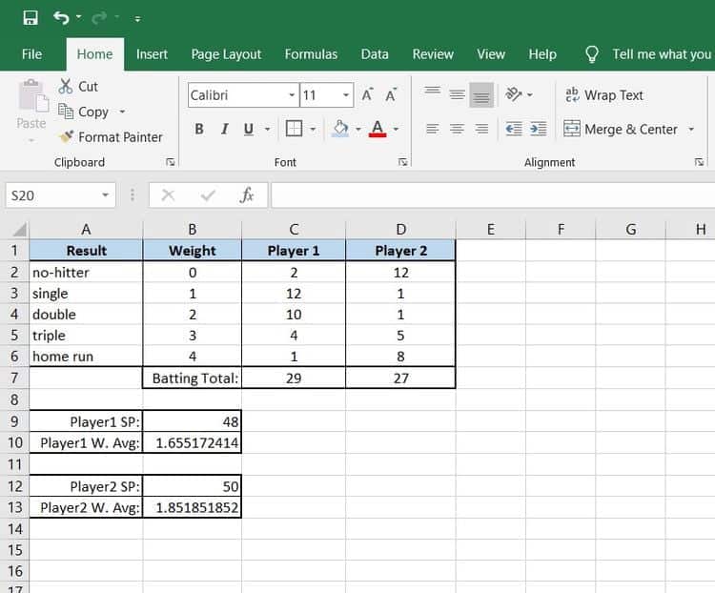This screenshot has width=715, height=593.
Task: Expand the Copy options arrow
Action: [x=122, y=112]
